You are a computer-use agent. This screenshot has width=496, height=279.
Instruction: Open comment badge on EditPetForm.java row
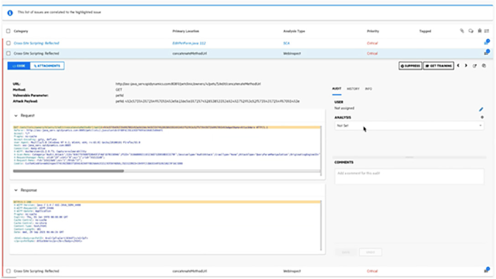click(486, 42)
